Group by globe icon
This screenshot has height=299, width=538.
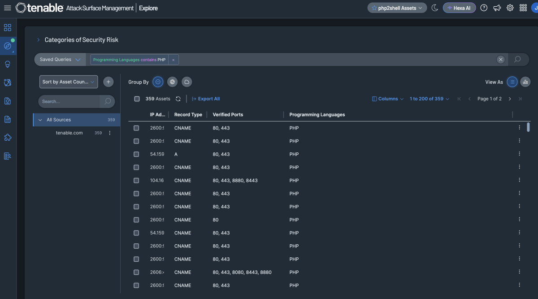click(173, 82)
